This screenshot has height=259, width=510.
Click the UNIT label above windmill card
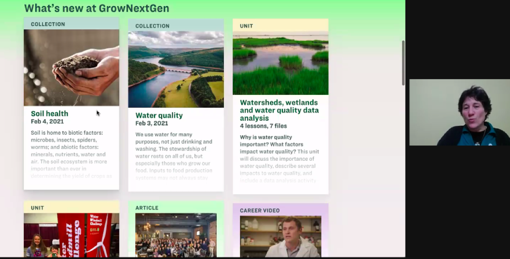[x=37, y=208]
